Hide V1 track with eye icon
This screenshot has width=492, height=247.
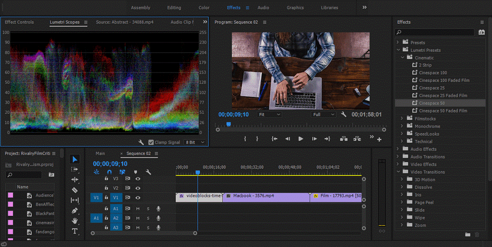(138, 197)
